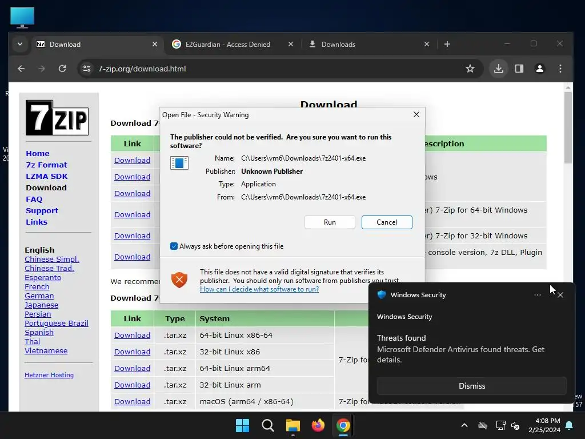
Task: Open taskbar Search icon
Action: (267, 425)
